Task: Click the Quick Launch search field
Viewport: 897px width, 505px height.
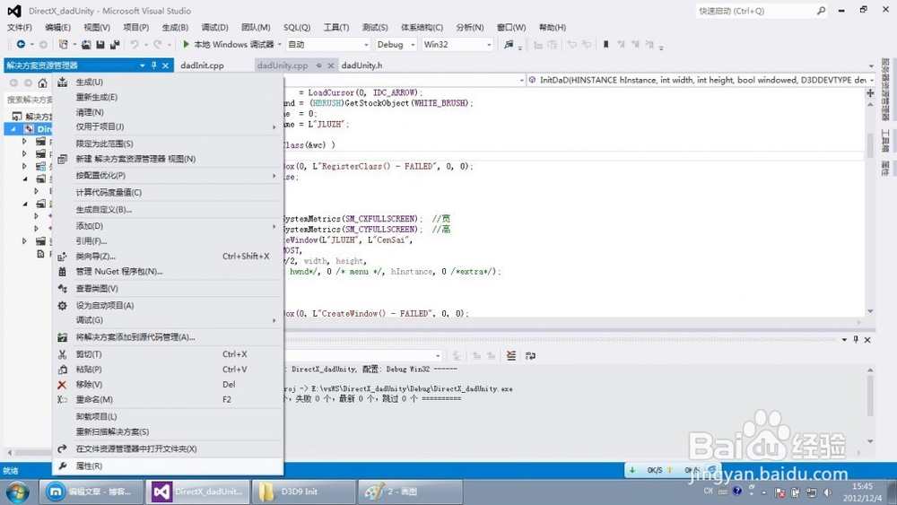Action: tap(755, 10)
